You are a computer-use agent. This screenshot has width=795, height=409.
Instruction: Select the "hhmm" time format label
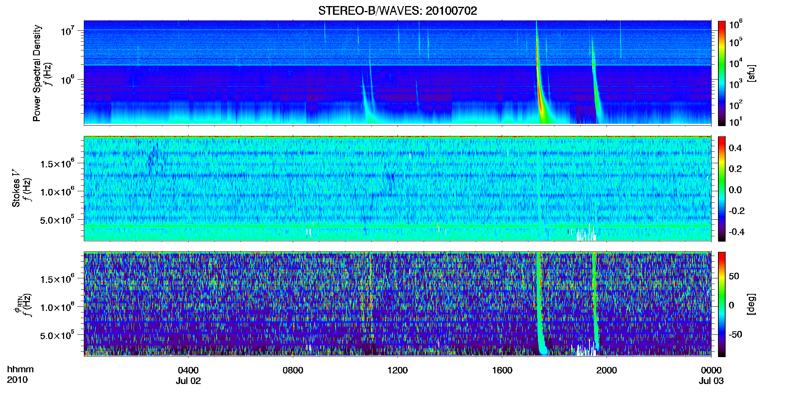pos(20,369)
